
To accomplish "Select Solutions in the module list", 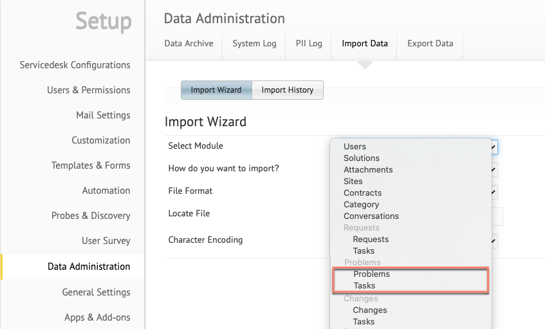I will point(361,158).
